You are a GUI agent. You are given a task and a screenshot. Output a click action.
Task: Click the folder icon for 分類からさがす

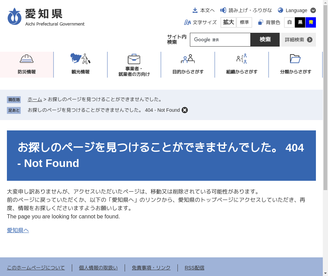[x=295, y=59]
